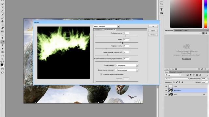Toggle 'Сделать форму произвольной' checkbox

point(101,74)
